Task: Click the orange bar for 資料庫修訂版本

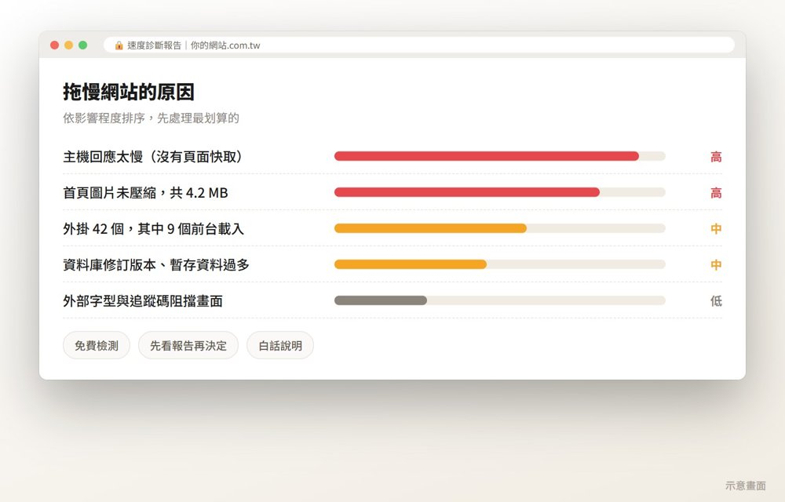Action: pos(411,264)
